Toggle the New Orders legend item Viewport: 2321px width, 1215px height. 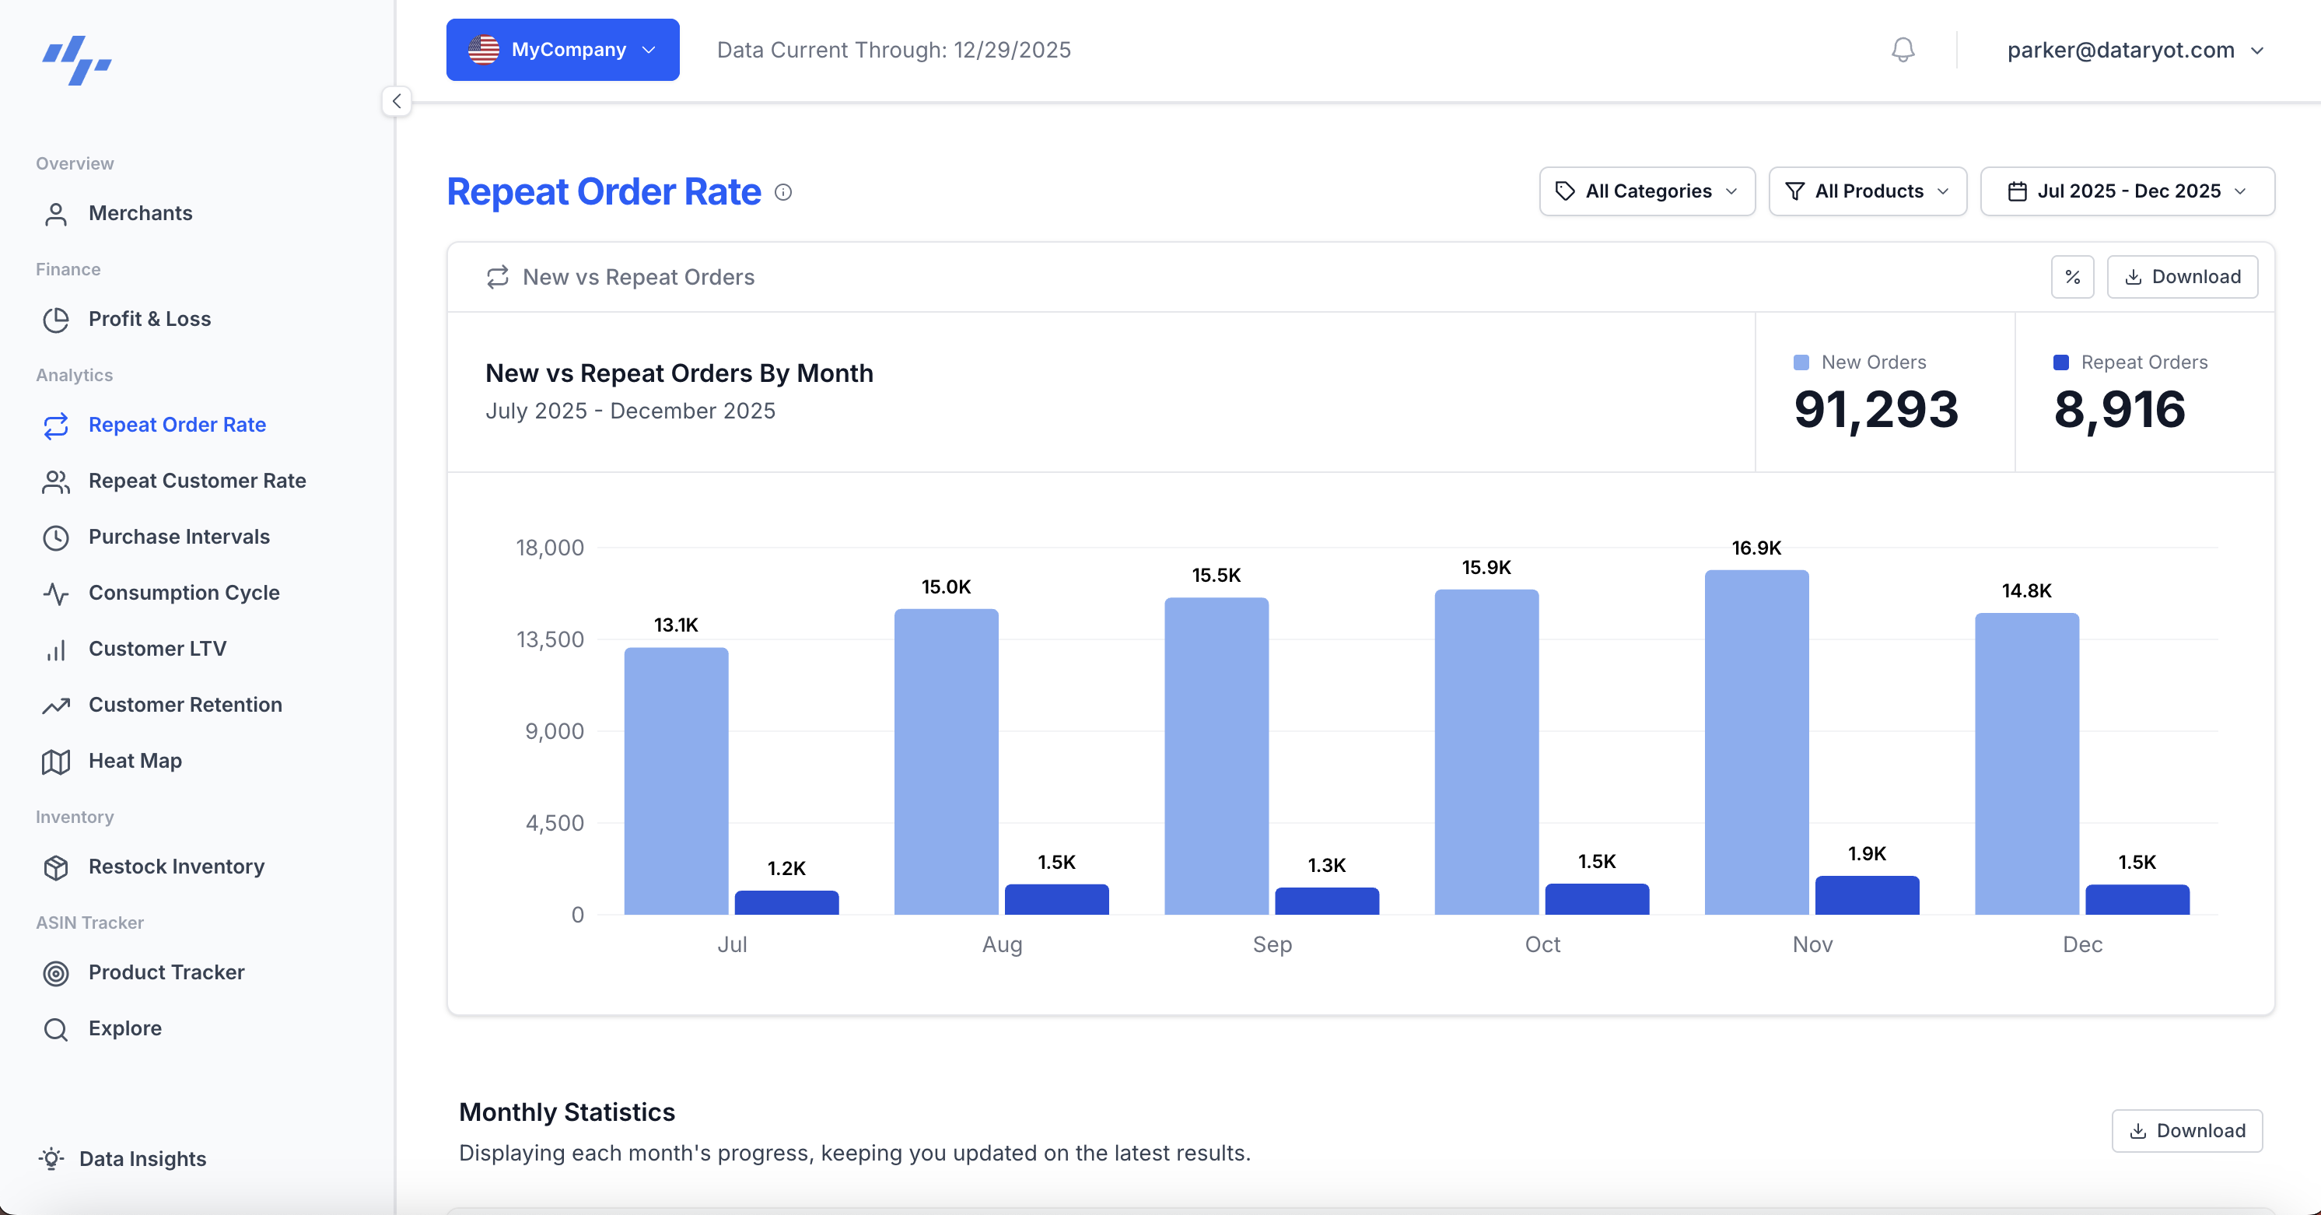(x=1859, y=362)
